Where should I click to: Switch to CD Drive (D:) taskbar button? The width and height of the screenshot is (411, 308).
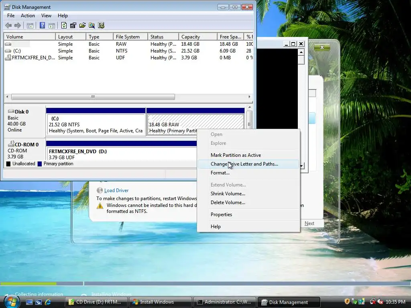coord(96,302)
